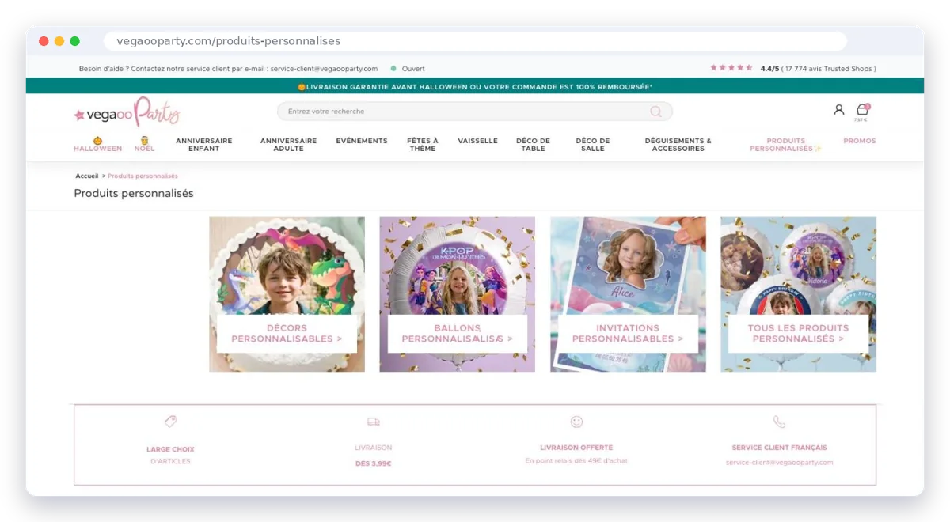The height and width of the screenshot is (522, 950).
Task: Click Tous les Produits Personnalisés button
Action: 798,334
